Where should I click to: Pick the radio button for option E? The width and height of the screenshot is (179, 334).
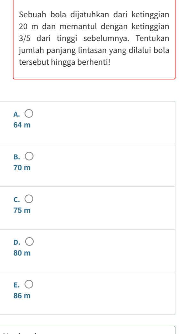coord(29,285)
